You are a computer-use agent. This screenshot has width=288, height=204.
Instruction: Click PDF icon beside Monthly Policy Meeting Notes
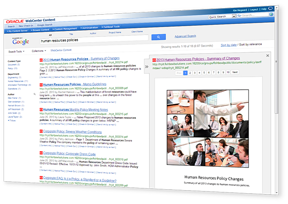41,110
